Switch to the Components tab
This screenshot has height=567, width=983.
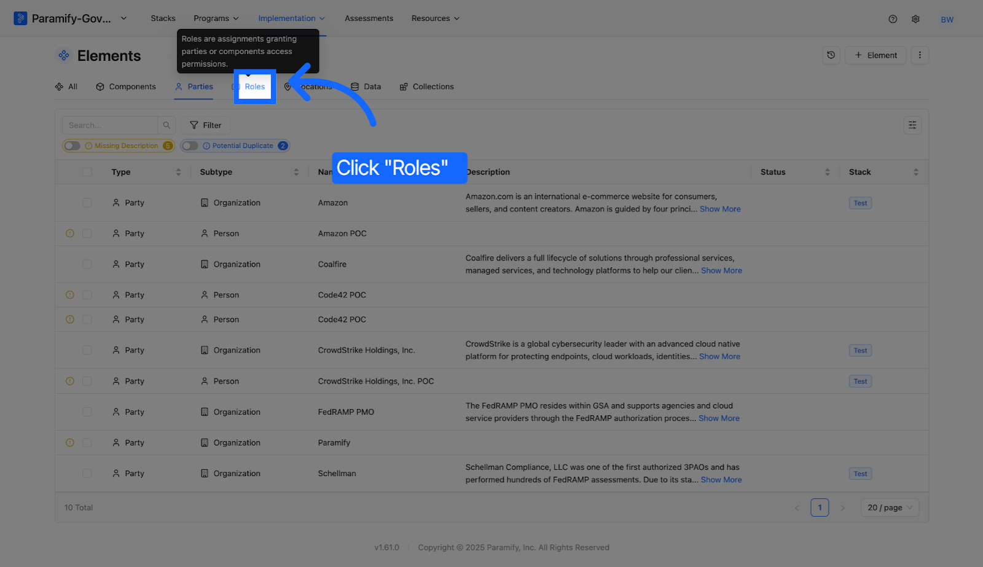click(126, 87)
